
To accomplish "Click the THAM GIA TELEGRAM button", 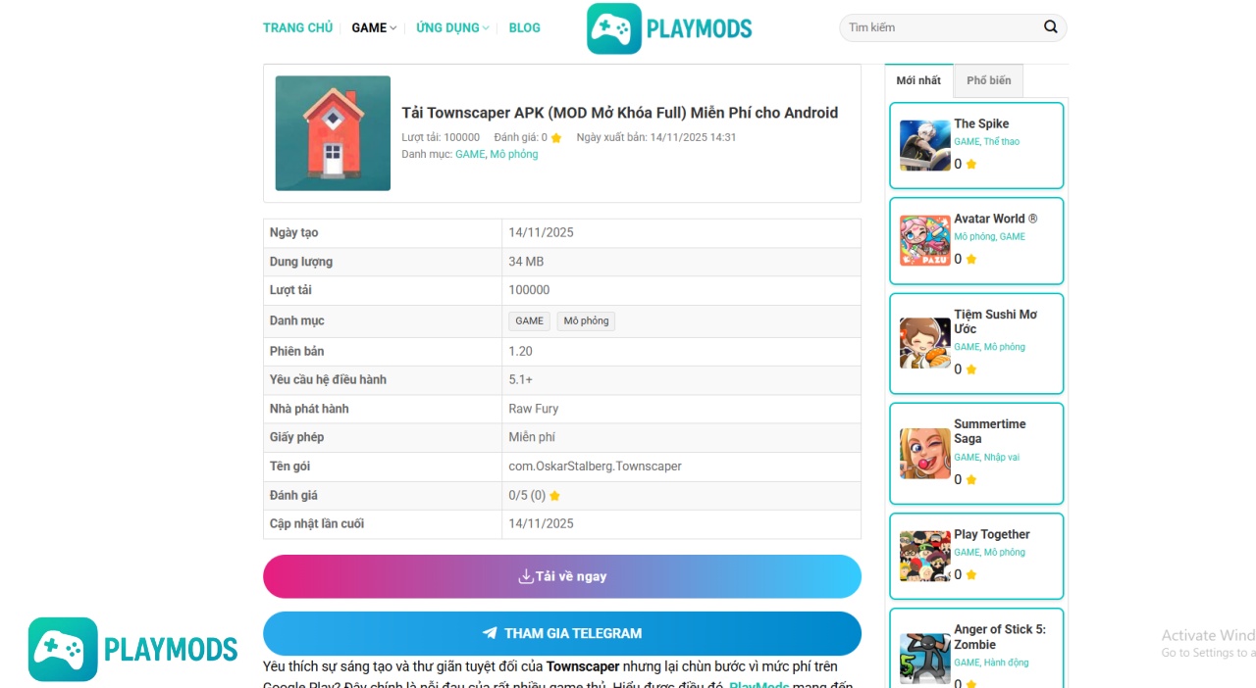I will point(562,633).
